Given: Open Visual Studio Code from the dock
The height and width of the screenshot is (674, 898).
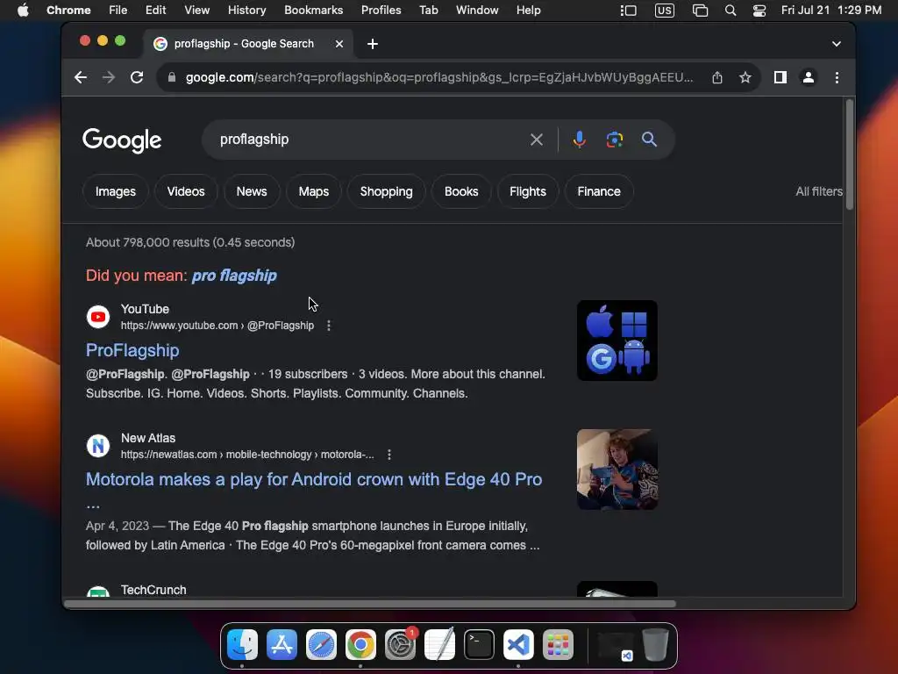Looking at the screenshot, I should pos(518,644).
